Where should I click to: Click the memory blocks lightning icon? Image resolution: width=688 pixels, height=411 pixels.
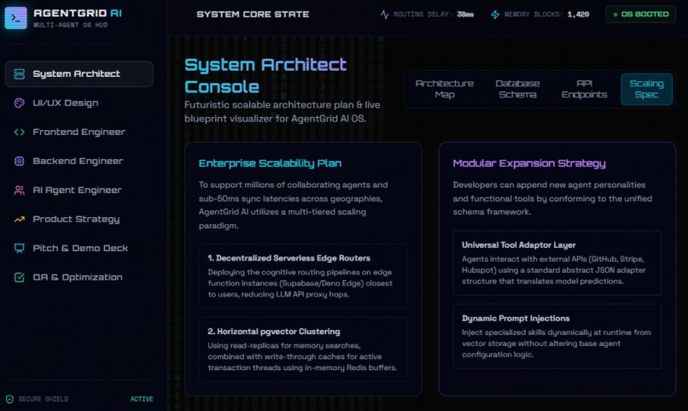495,15
